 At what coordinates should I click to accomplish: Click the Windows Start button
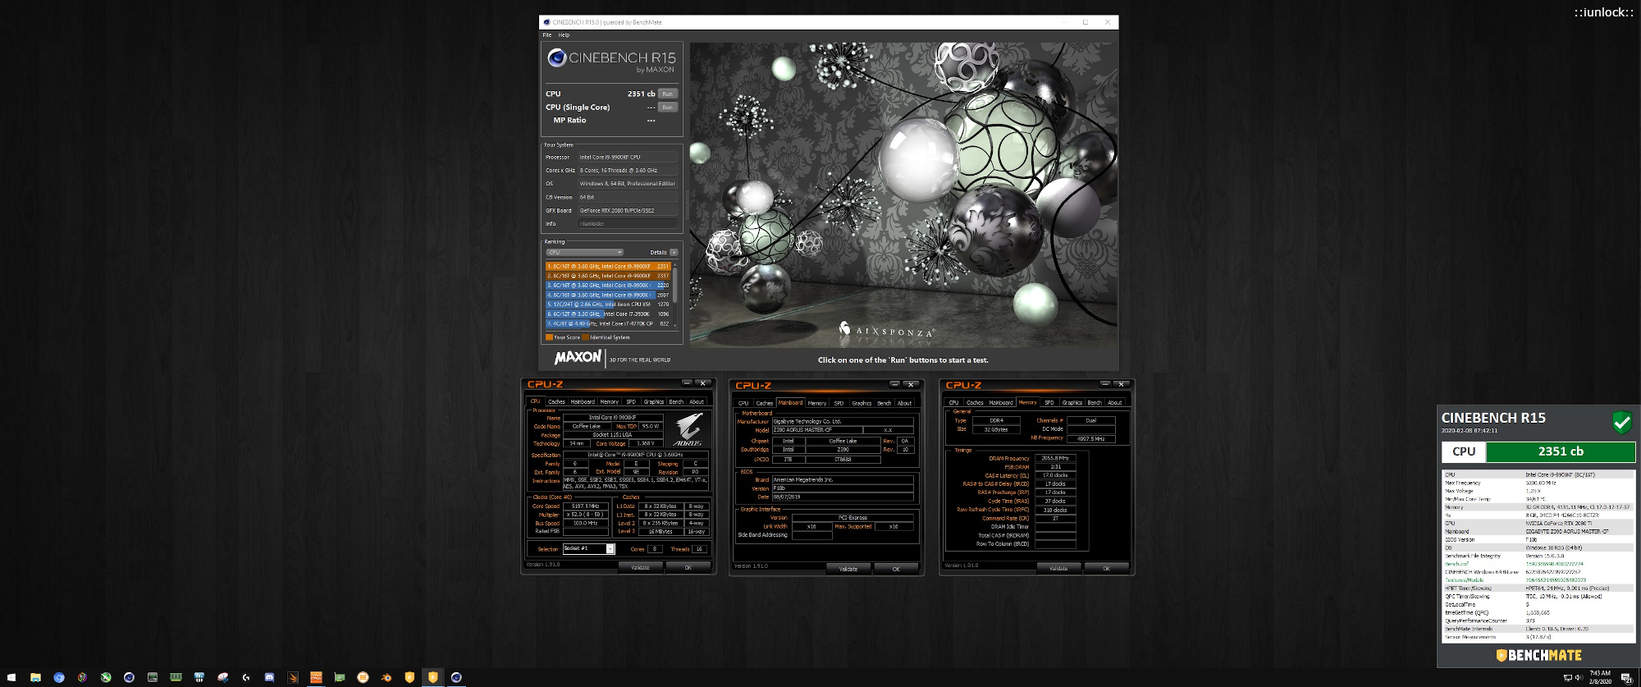(x=11, y=677)
